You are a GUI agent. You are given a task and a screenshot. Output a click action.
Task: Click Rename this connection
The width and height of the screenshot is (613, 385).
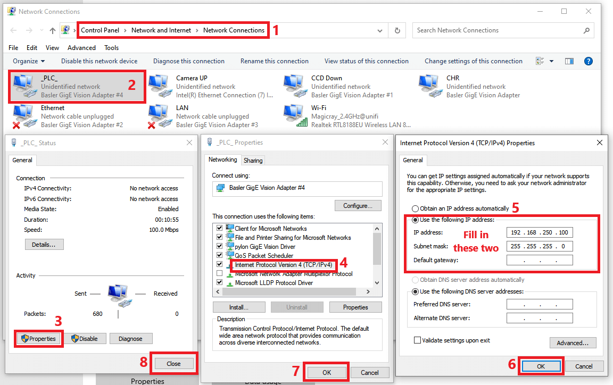275,61
